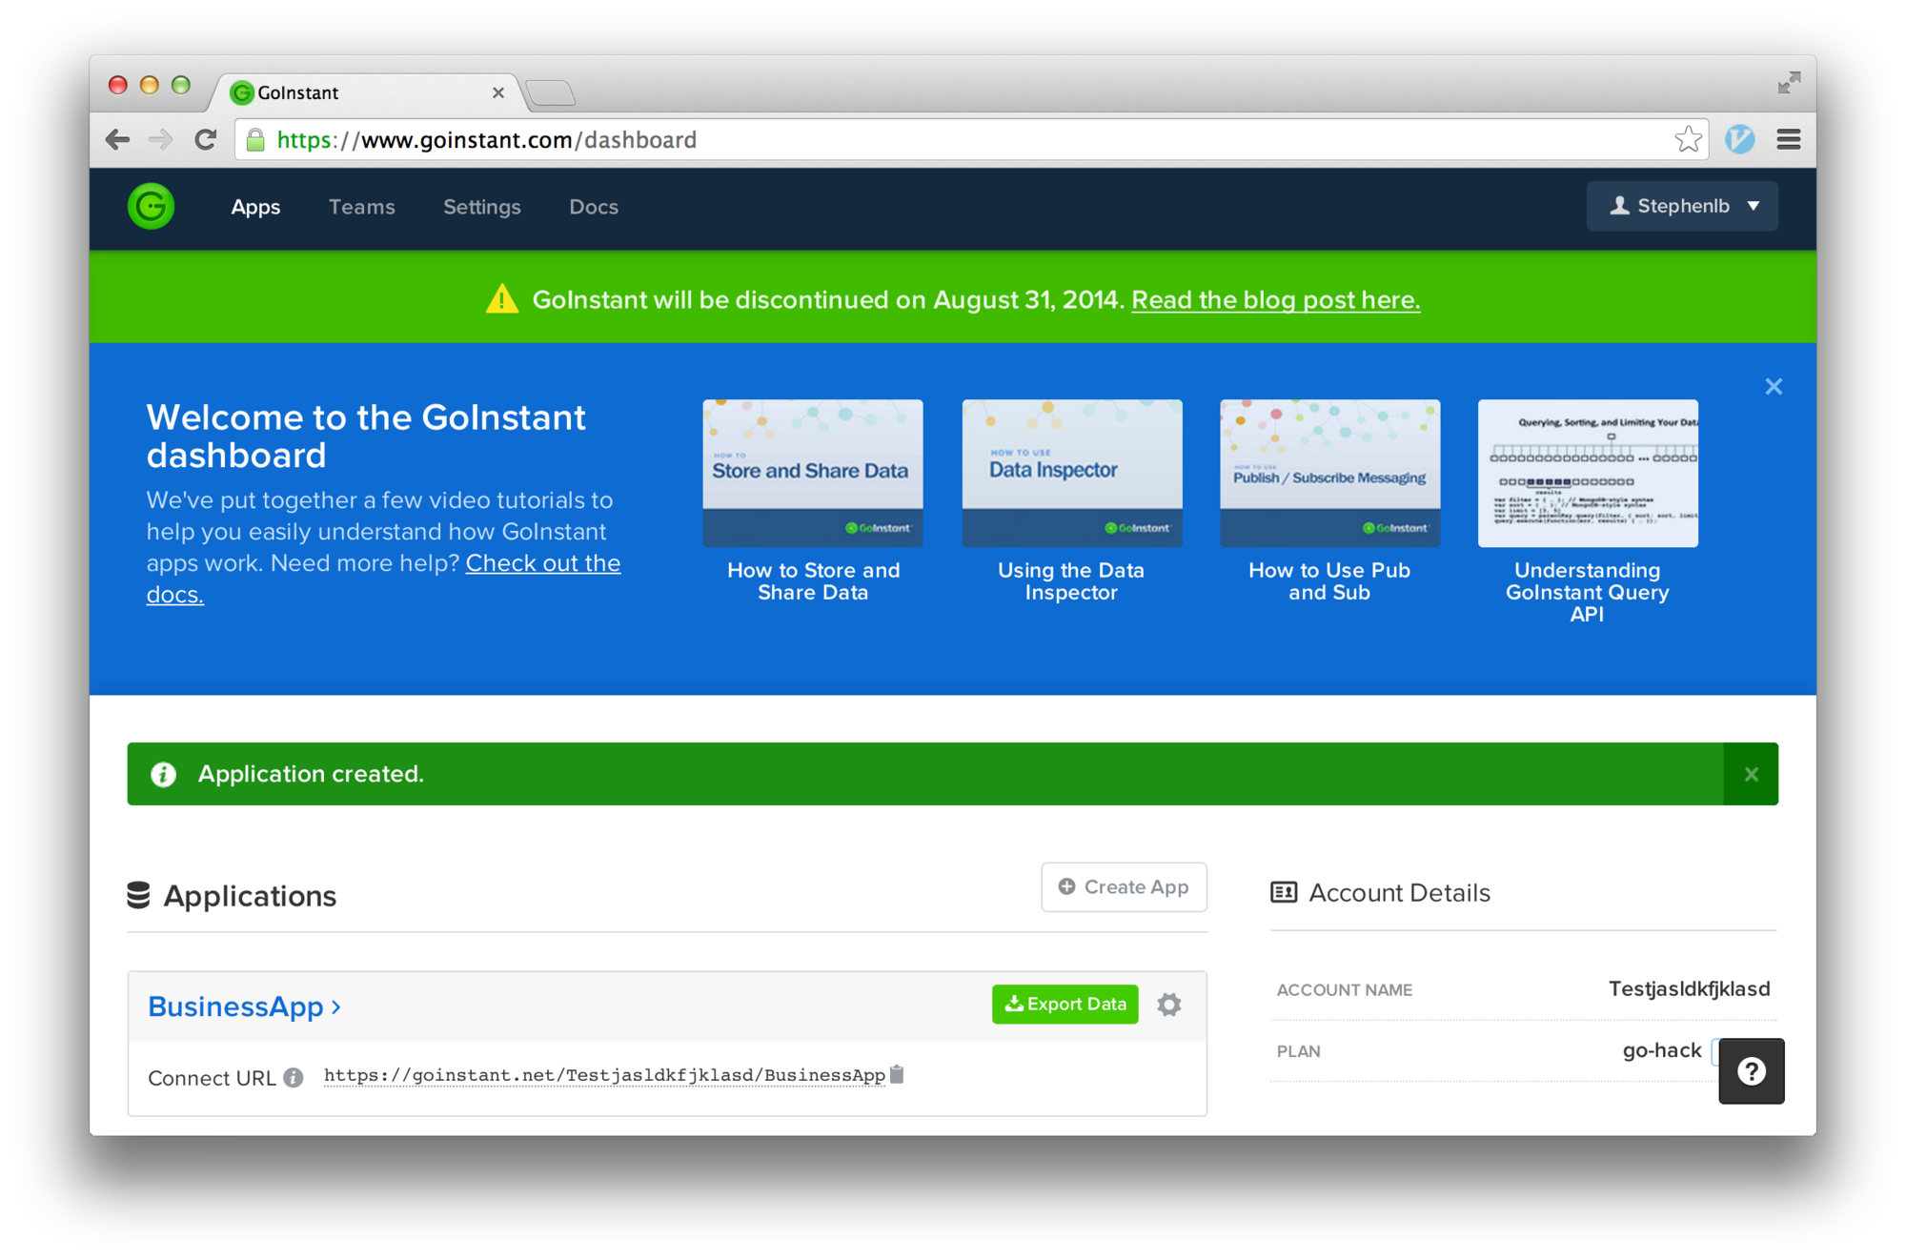
Task: Click the GoInstant logo in the navbar
Action: click(x=152, y=206)
